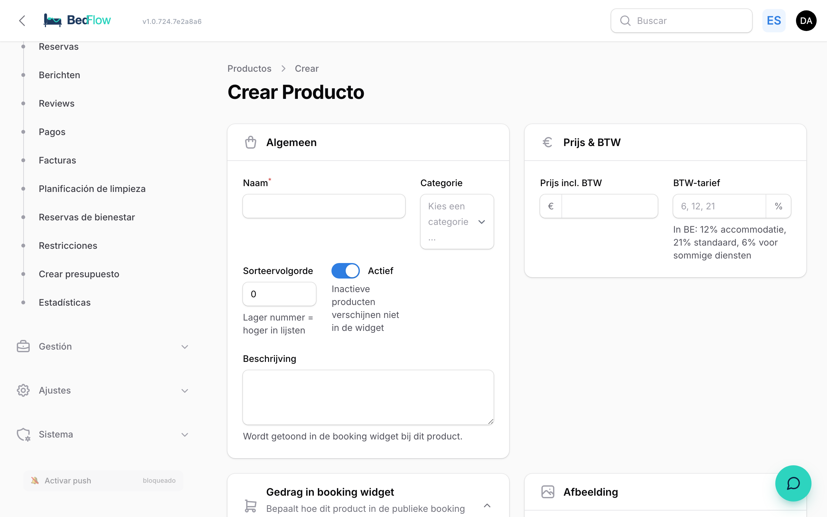Click the Afbeelding image icon

(x=548, y=492)
